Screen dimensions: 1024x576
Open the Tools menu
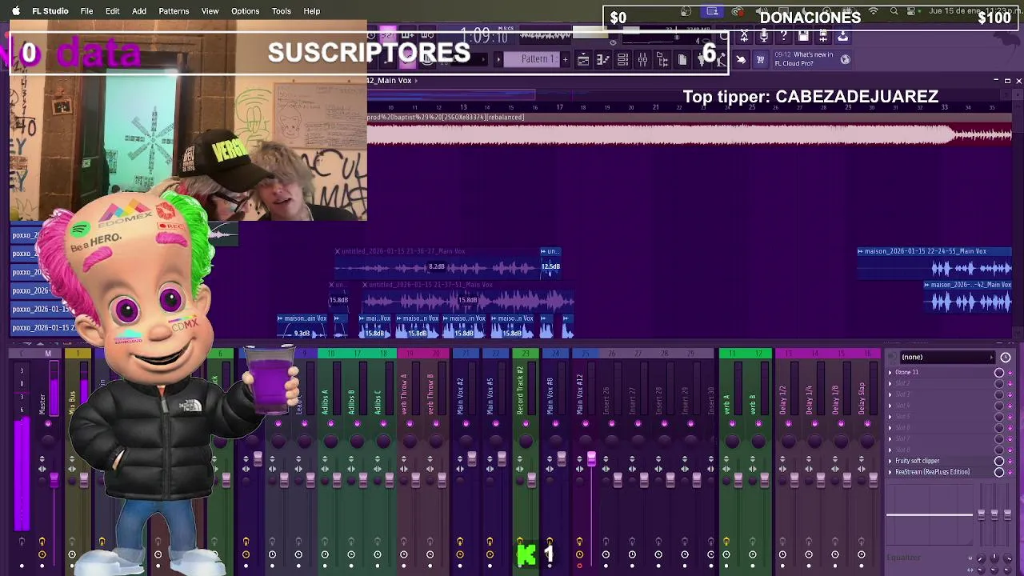click(x=281, y=11)
